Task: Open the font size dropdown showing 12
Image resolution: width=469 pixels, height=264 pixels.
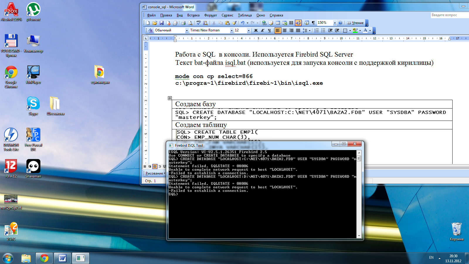Action: point(249,30)
